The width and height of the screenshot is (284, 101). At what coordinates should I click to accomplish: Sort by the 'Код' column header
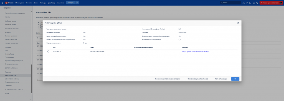point(54,47)
